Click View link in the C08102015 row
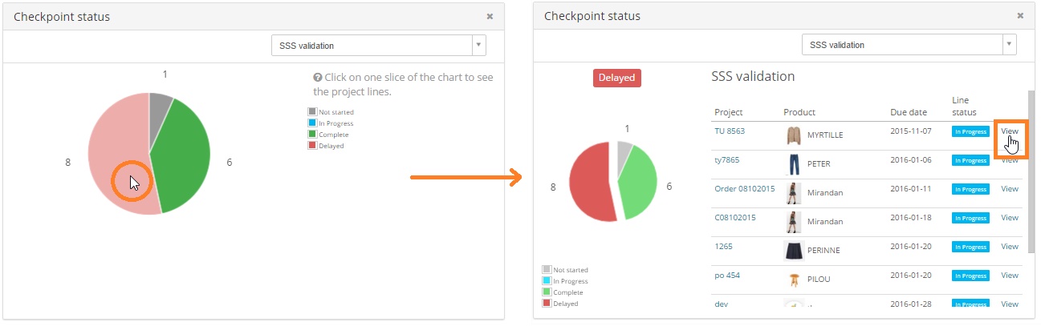The width and height of the screenshot is (1041, 326). [1009, 218]
